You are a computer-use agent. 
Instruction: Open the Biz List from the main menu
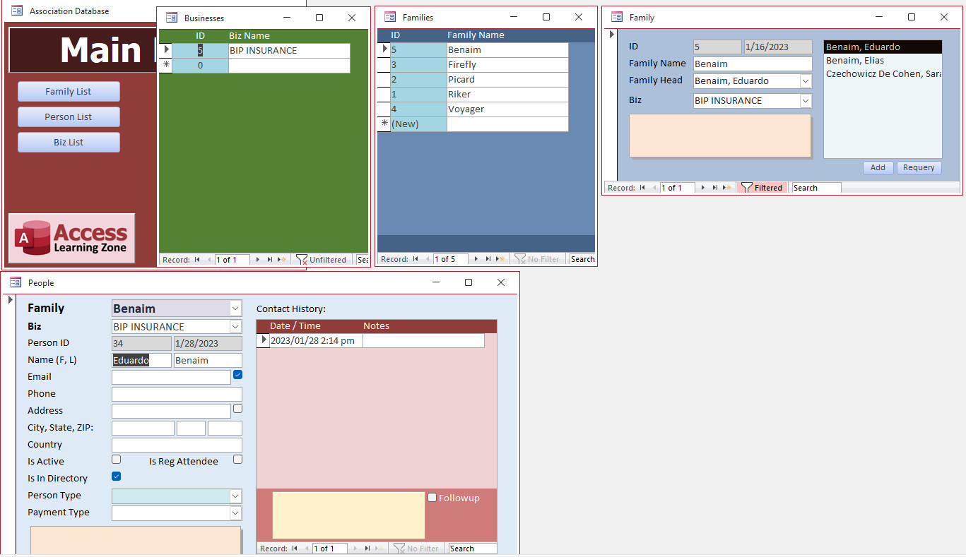pyautogui.click(x=69, y=142)
